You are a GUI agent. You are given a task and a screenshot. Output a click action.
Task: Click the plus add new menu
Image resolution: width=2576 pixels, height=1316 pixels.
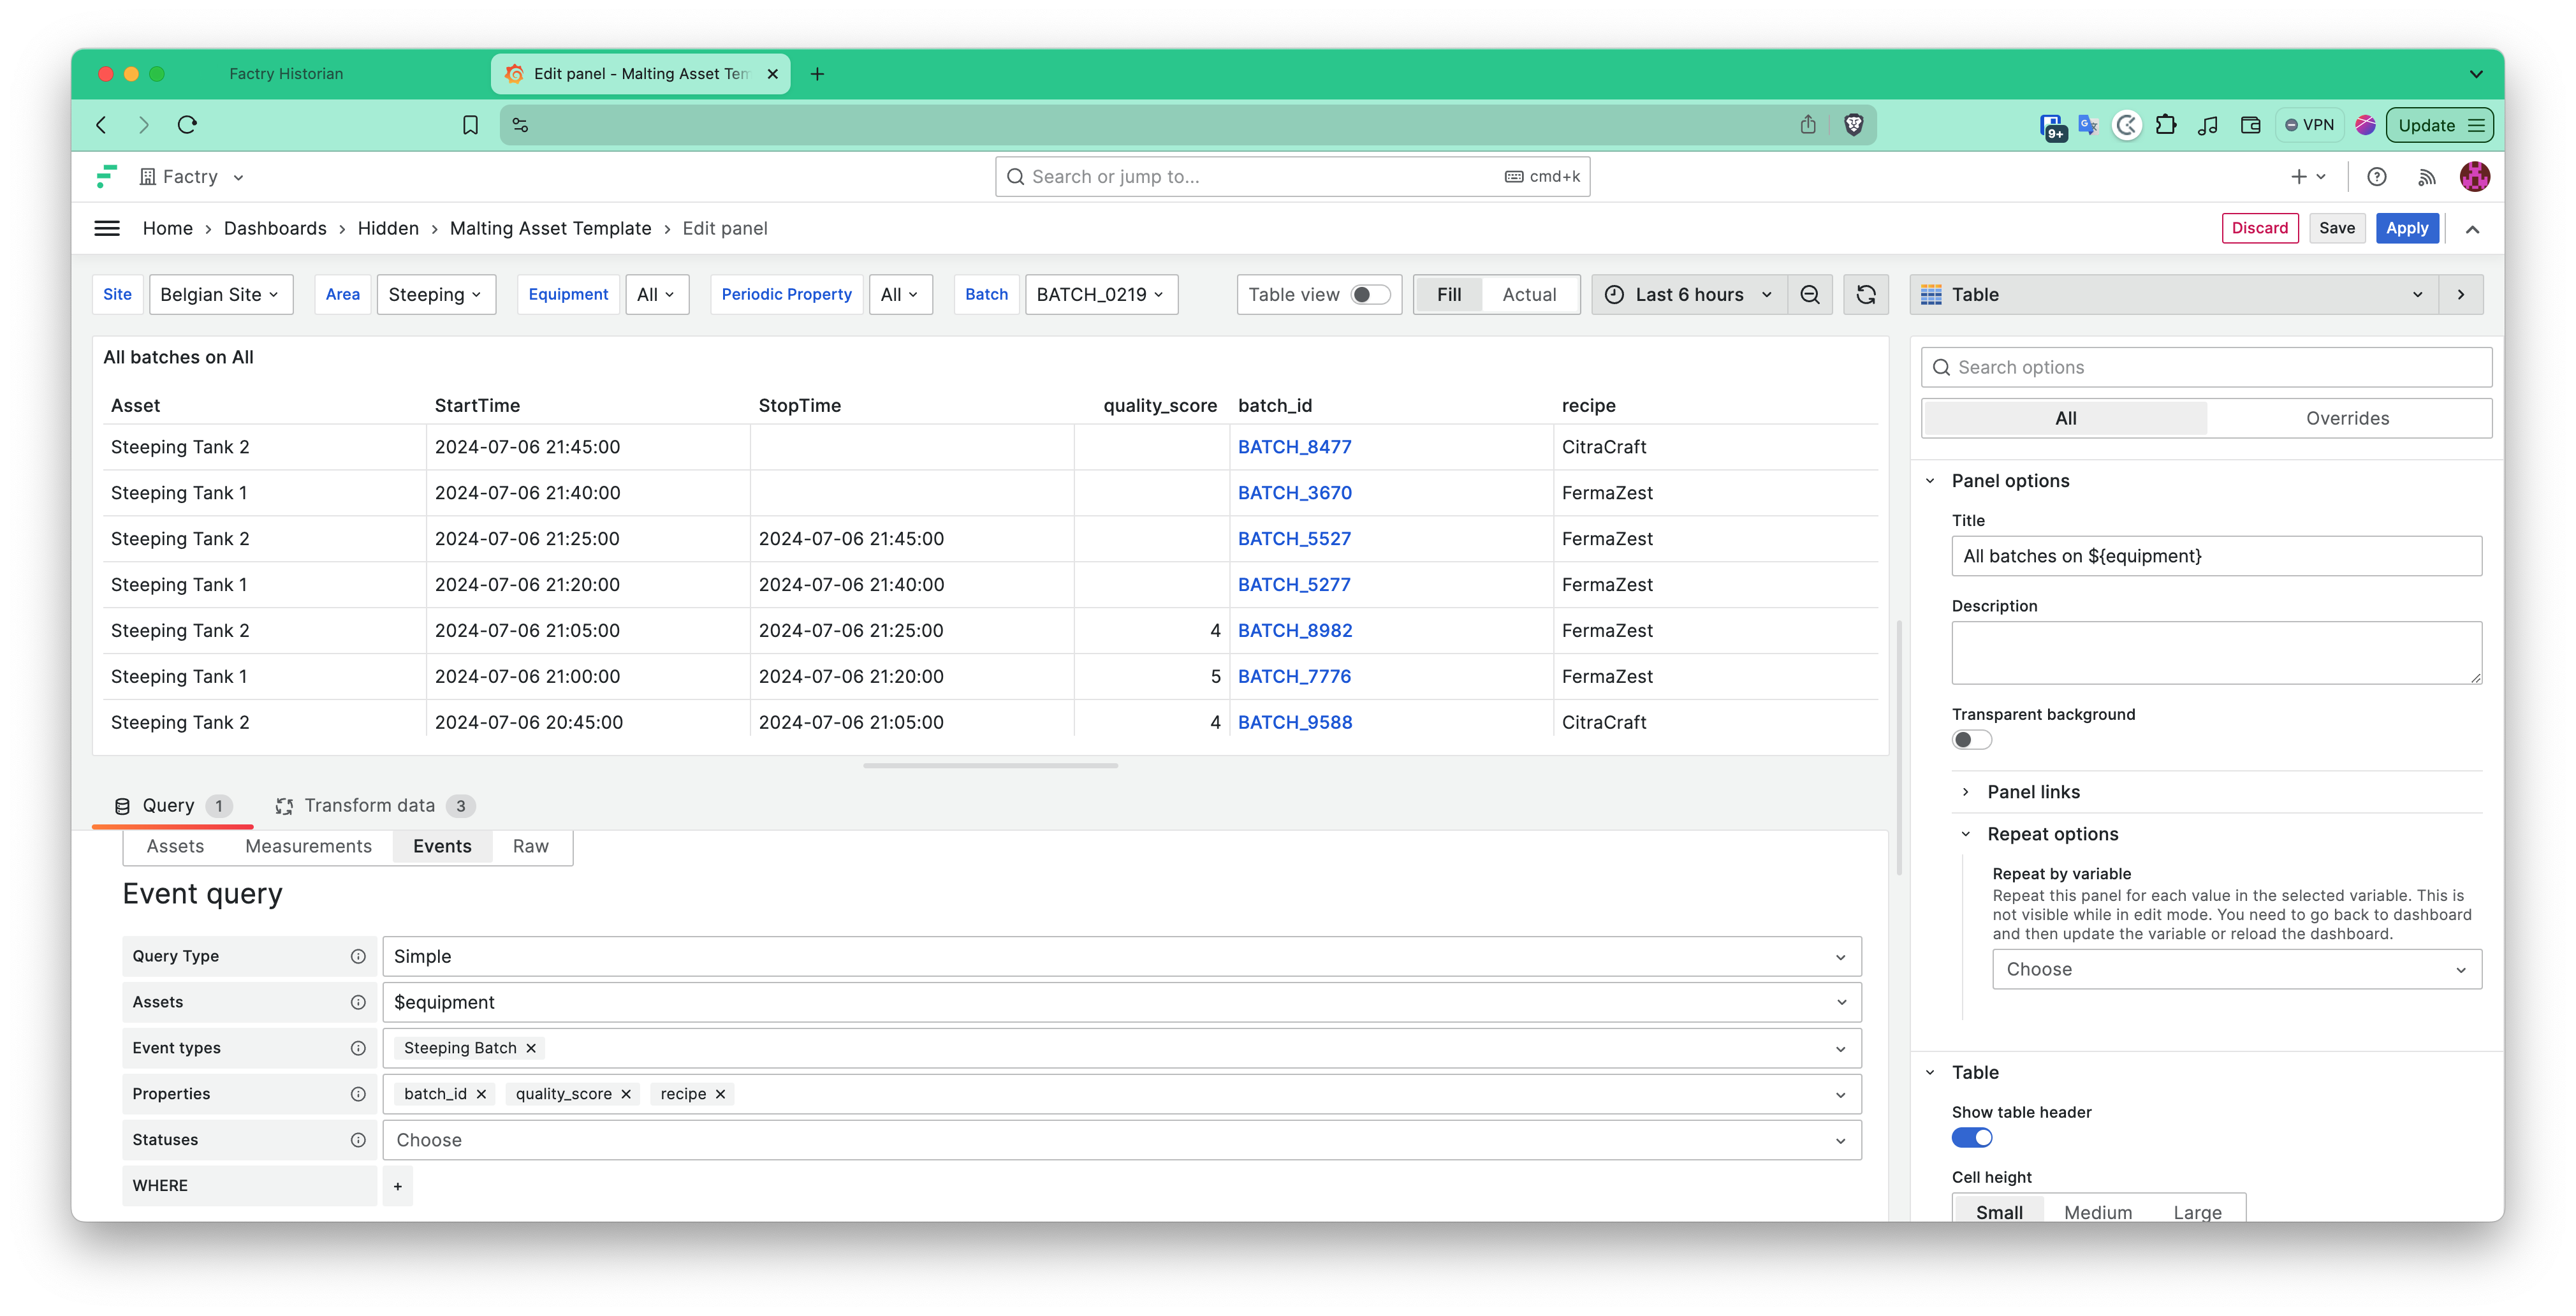tap(2309, 177)
